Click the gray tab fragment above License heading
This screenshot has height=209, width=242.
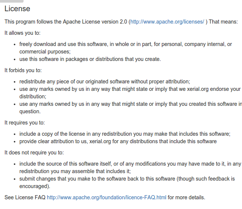pyautogui.click(x=12, y=1)
